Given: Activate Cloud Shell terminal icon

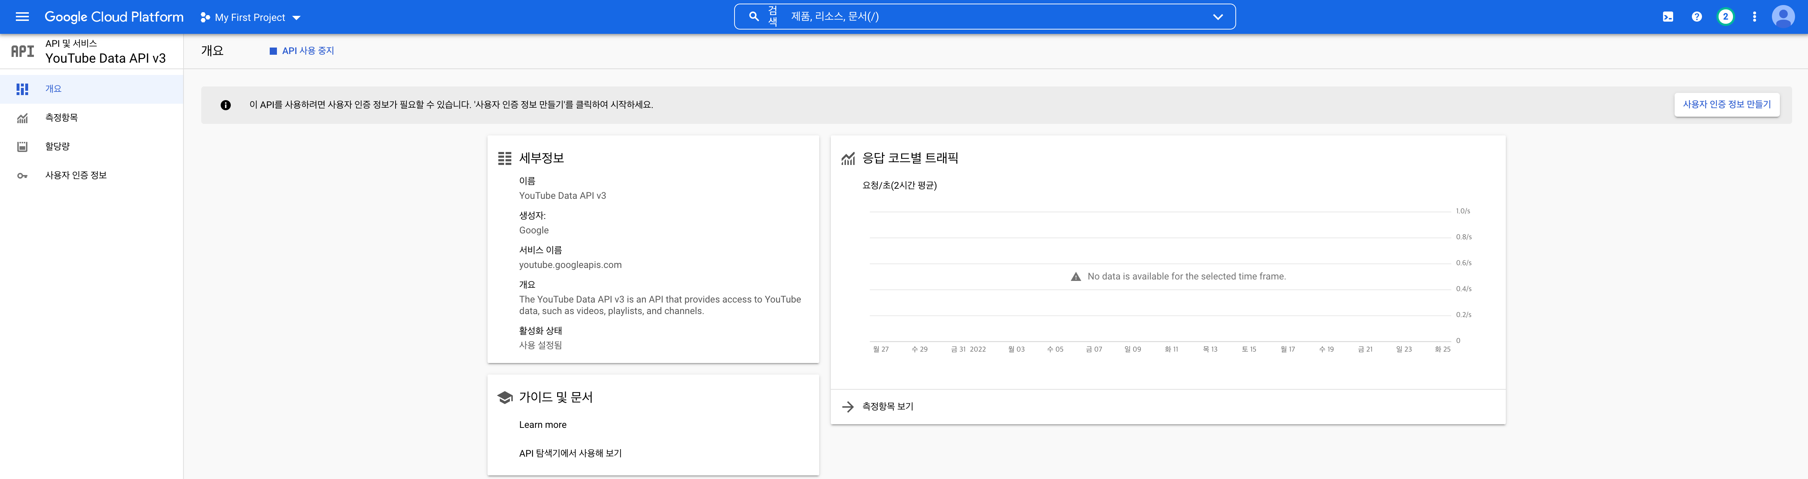Looking at the screenshot, I should tap(1668, 17).
